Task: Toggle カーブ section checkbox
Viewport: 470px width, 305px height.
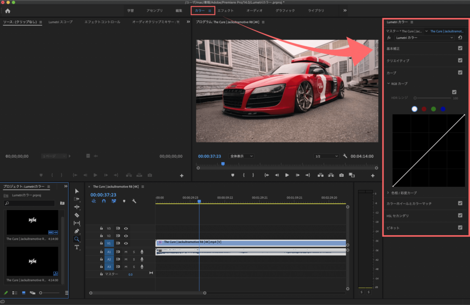Action: 460,73
